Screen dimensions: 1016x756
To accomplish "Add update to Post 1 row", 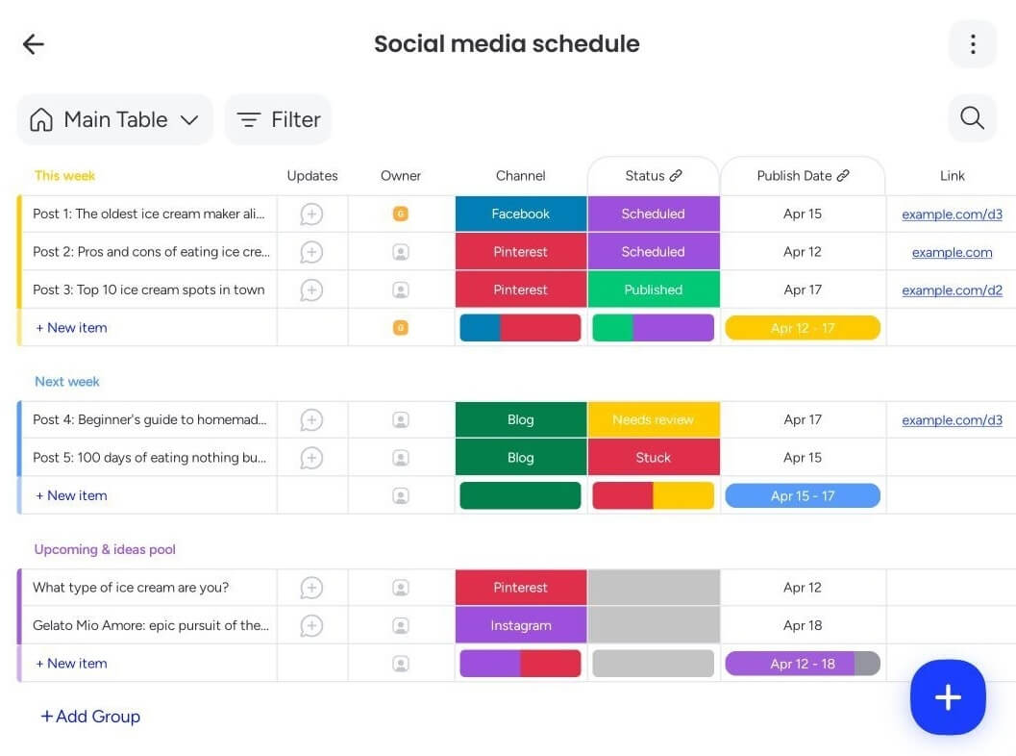I will 311,214.
